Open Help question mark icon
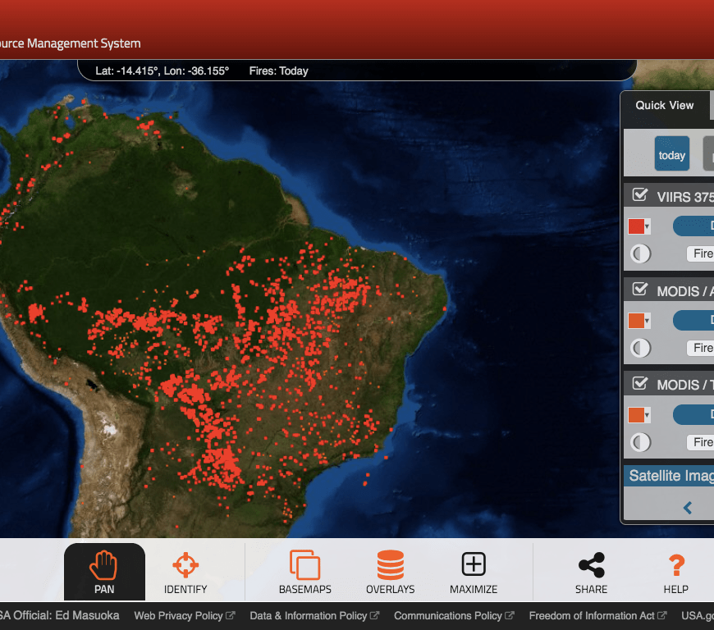The height and width of the screenshot is (630, 714). pyautogui.click(x=676, y=572)
